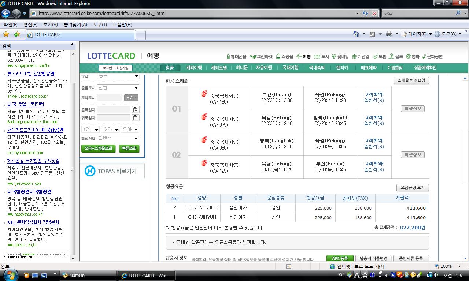Open the 보험 icon link
This screenshot has width=469, height=281.
point(380,56)
